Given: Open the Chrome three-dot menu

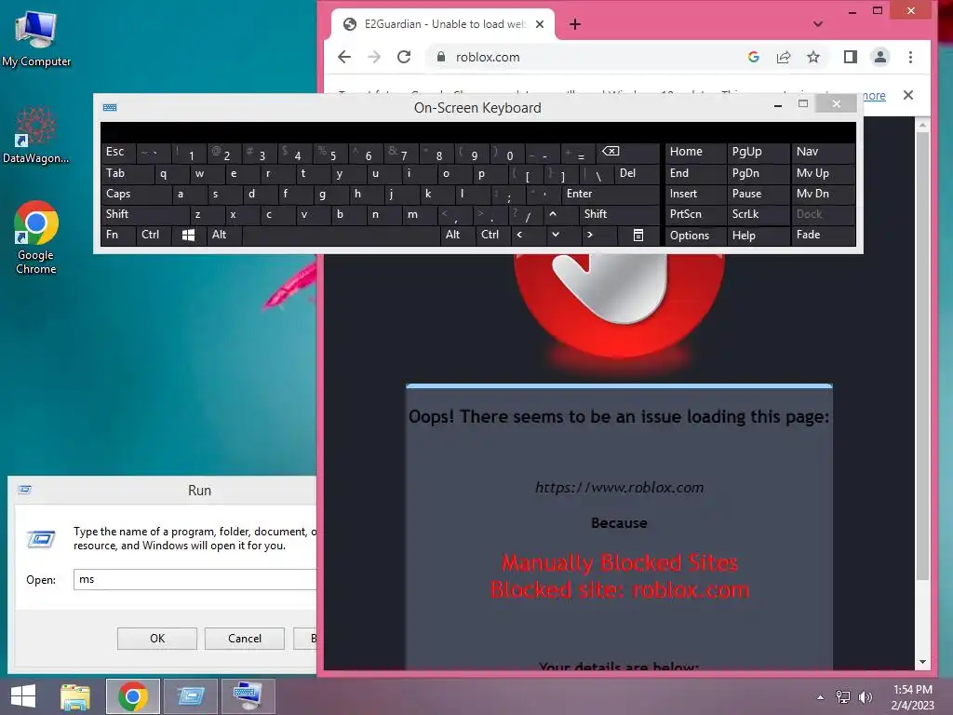Looking at the screenshot, I should click(910, 57).
